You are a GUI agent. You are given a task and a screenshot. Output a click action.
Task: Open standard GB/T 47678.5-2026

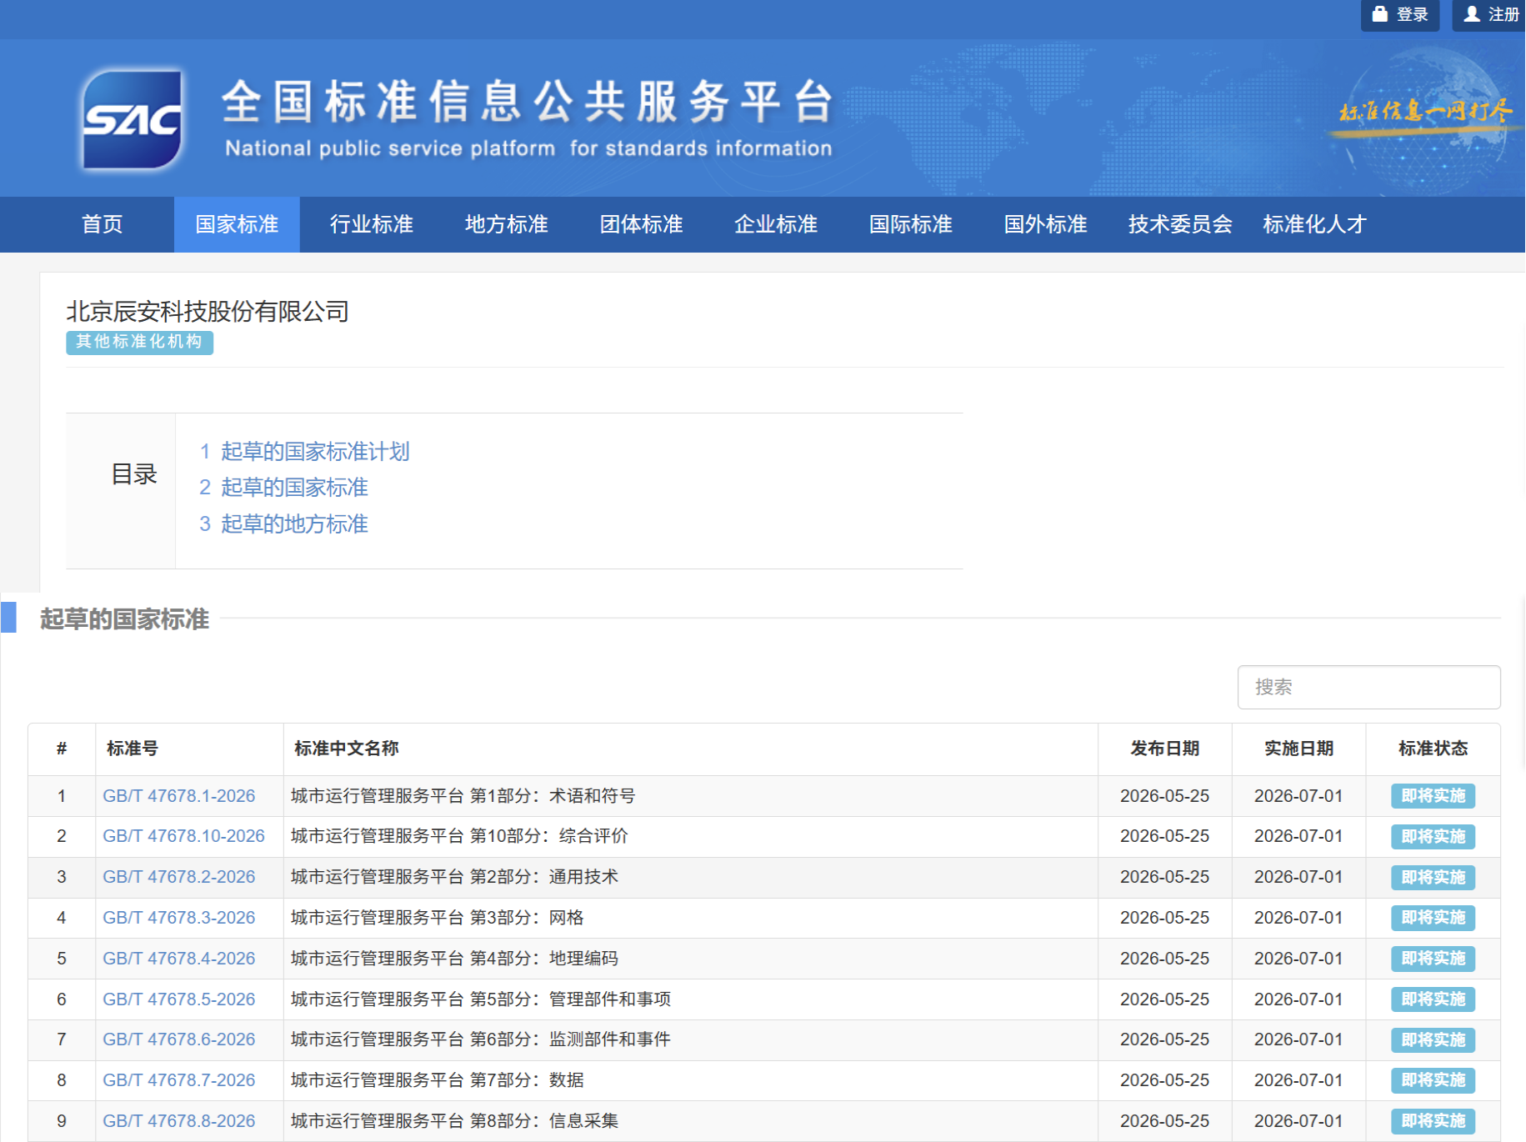pos(178,999)
